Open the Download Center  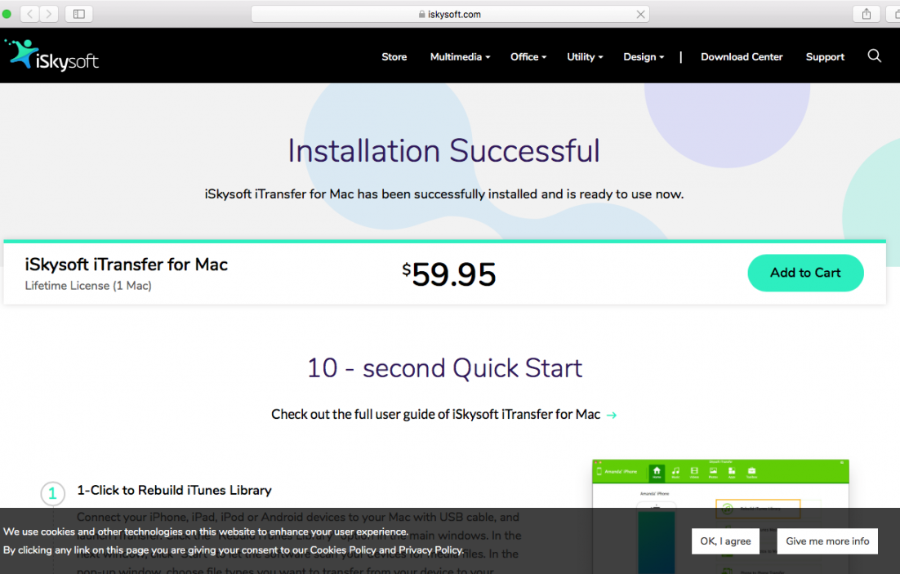click(742, 57)
